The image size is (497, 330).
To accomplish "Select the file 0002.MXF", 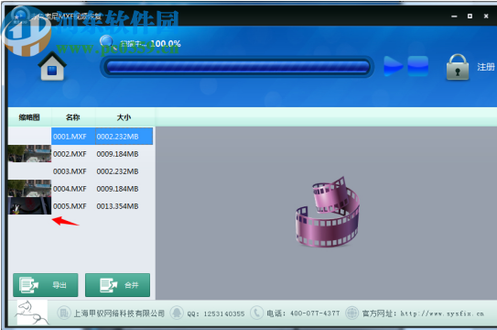I will point(70,154).
